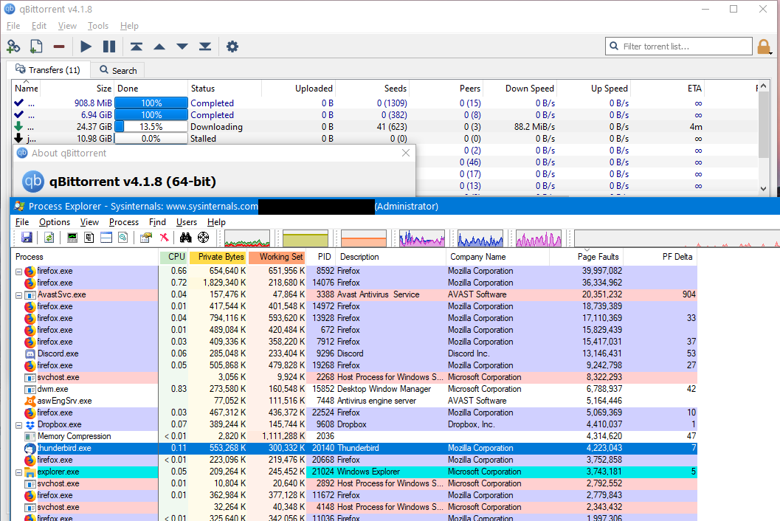Resume torrents with the play icon

pos(86,46)
